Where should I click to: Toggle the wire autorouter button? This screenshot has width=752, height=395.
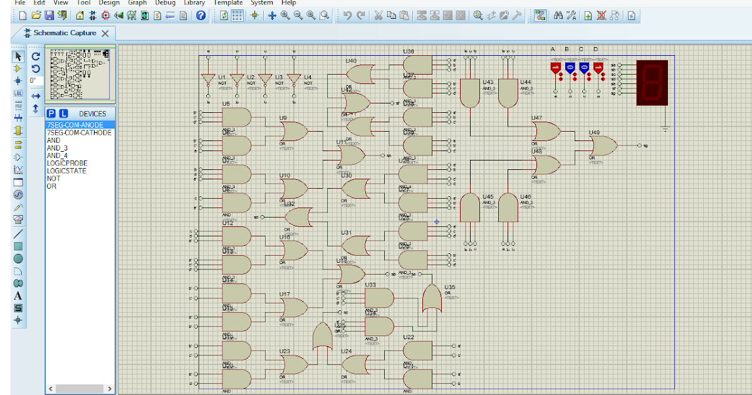tap(540, 16)
